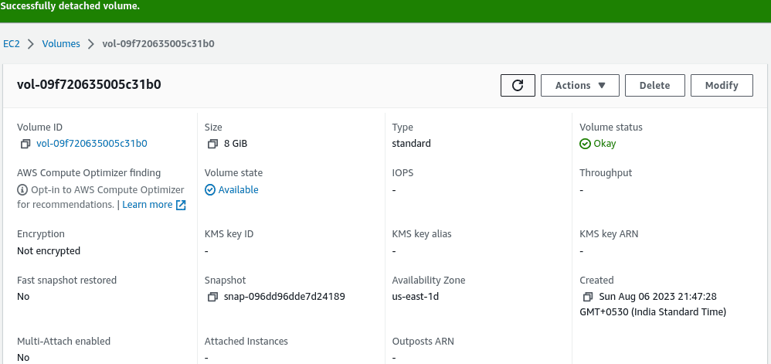Click the Compute Optimizer info icon
The width and height of the screenshot is (771, 364).
click(x=22, y=190)
